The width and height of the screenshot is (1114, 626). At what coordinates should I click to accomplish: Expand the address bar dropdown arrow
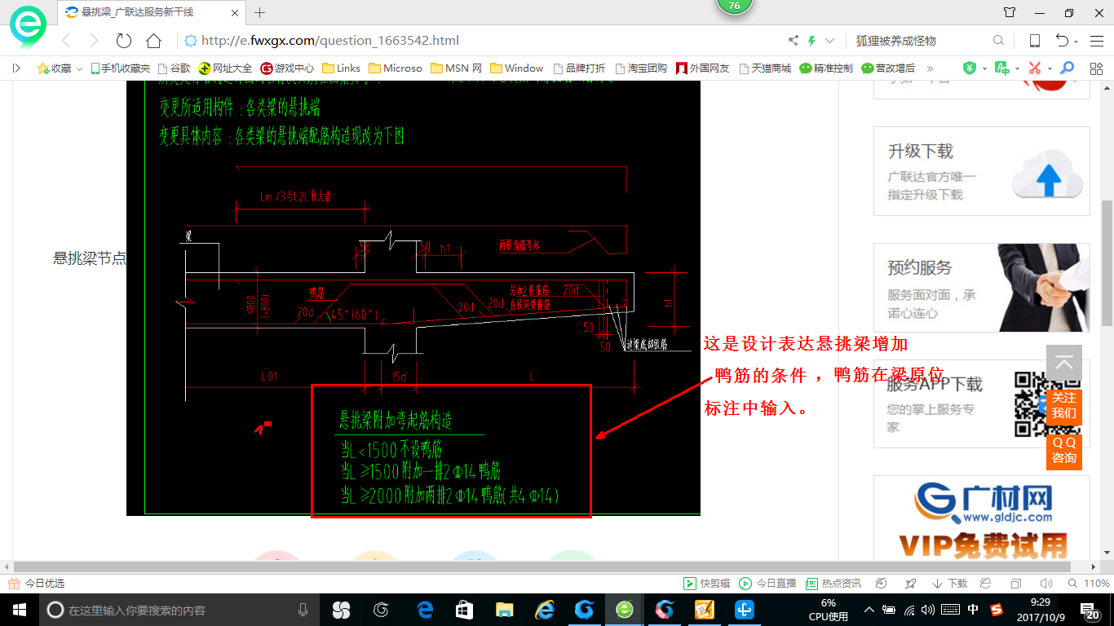(x=830, y=41)
